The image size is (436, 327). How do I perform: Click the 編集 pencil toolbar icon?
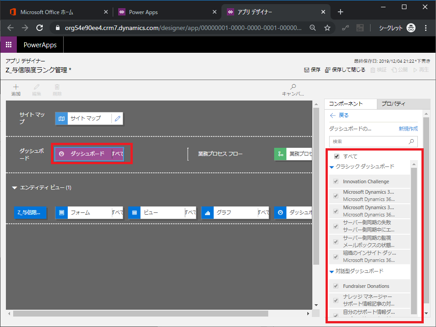pos(36,87)
